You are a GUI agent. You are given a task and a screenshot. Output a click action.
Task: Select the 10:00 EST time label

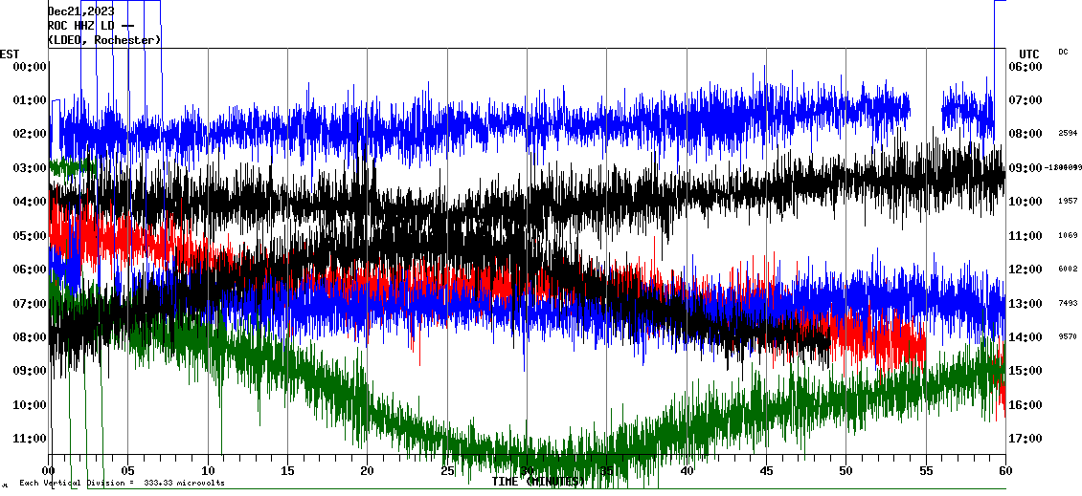(x=30, y=405)
